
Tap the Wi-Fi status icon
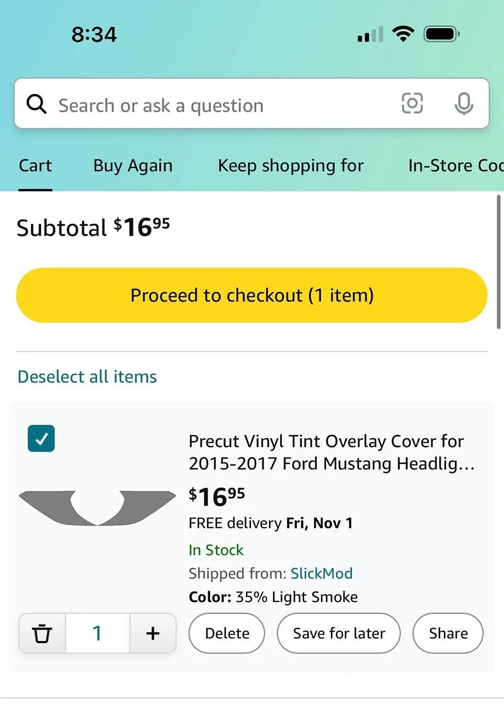point(403,35)
